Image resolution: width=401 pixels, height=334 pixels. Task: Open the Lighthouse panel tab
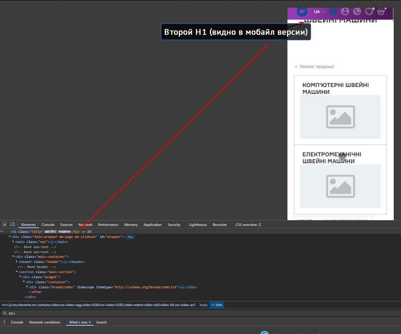(x=198, y=224)
